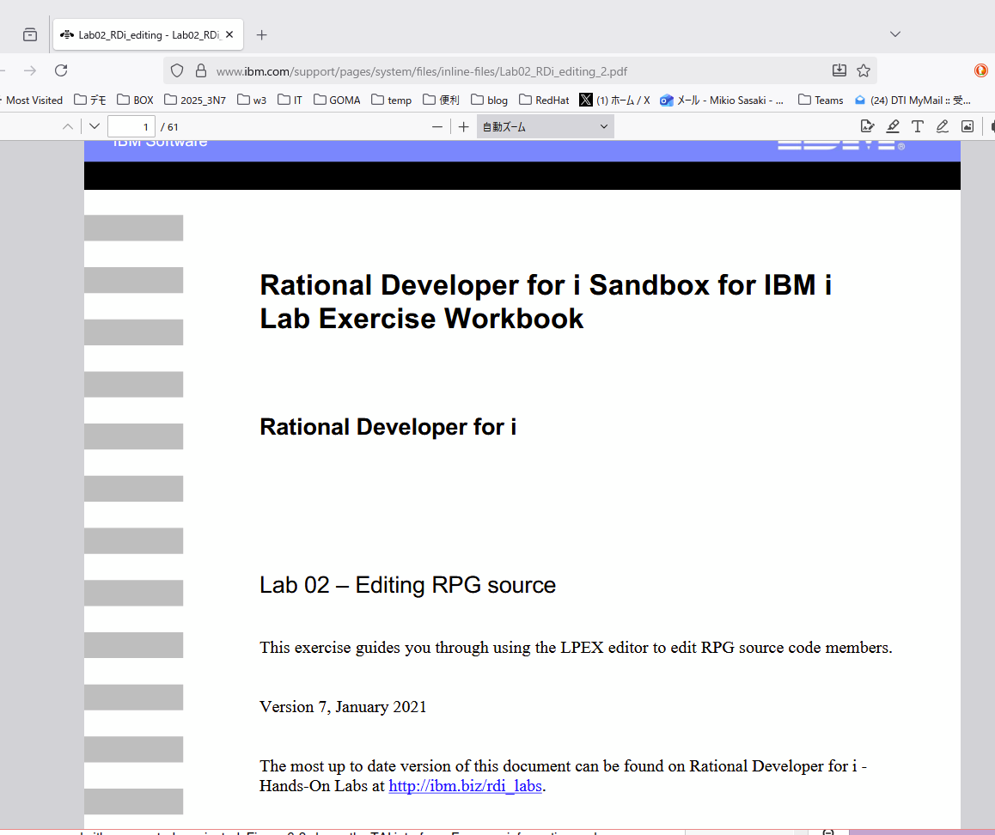The width and height of the screenshot is (995, 835).
Task: Select the PDF add image tool
Action: click(x=968, y=126)
